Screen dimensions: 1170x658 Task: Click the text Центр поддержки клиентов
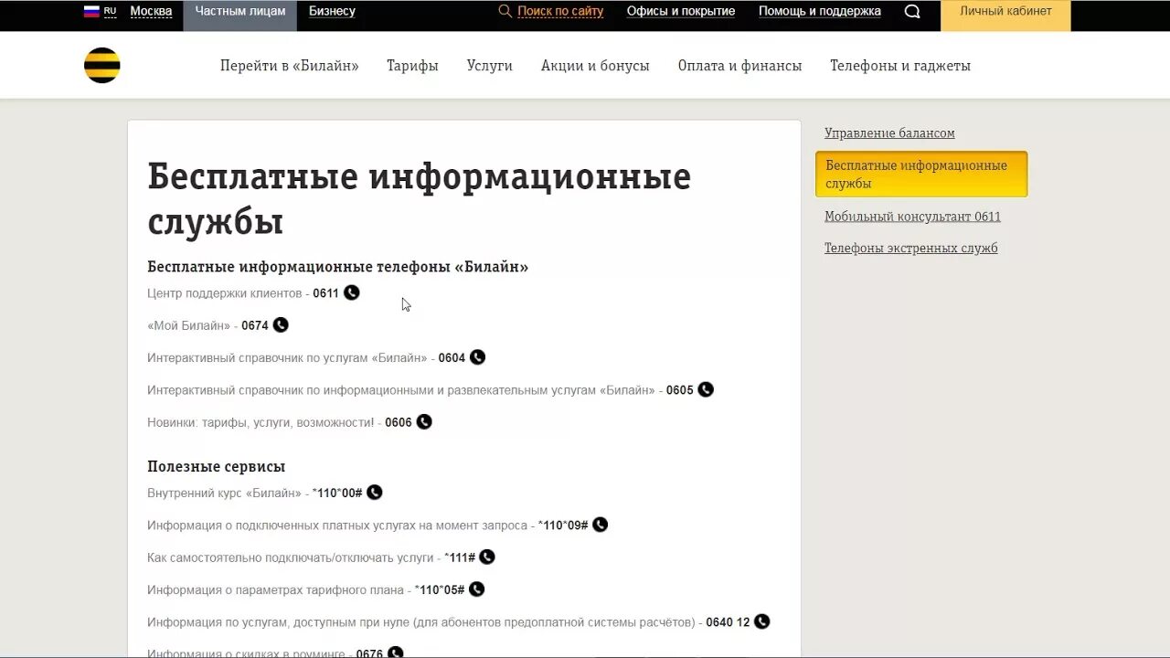tap(225, 293)
